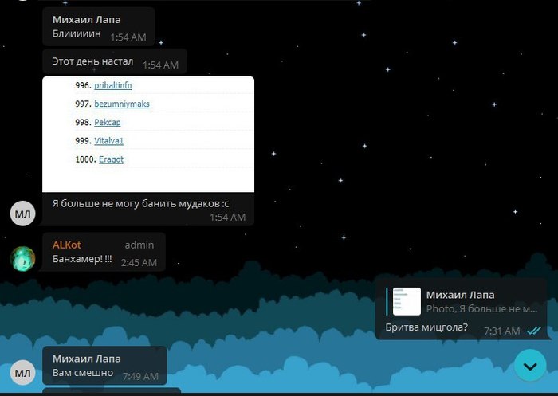Select the "Бритва мицгола?" message text

[x=426, y=328]
